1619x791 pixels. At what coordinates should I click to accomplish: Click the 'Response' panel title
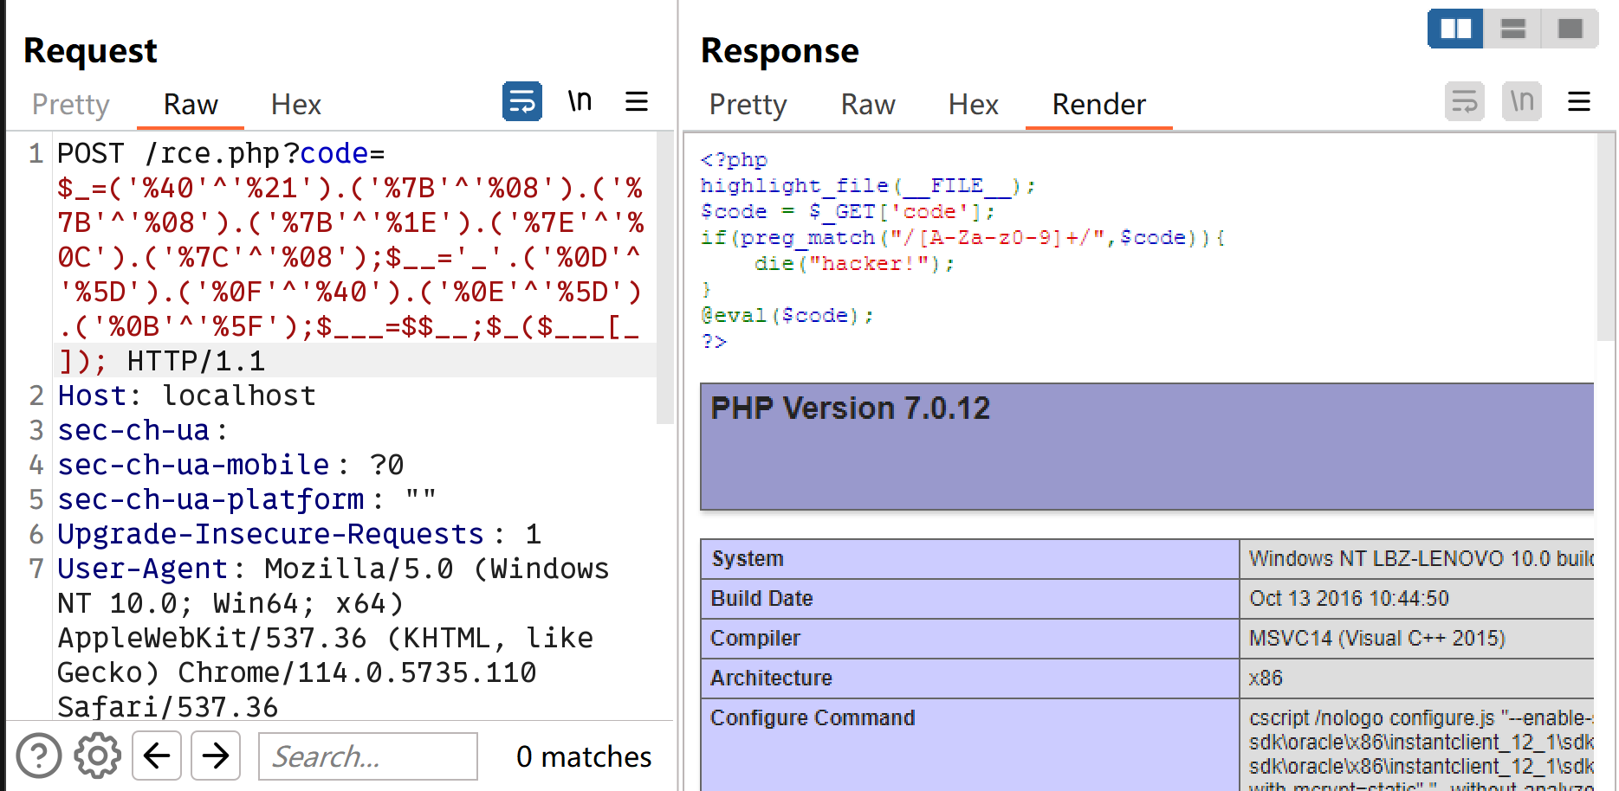coord(780,51)
